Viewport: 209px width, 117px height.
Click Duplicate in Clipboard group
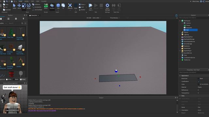7,10
